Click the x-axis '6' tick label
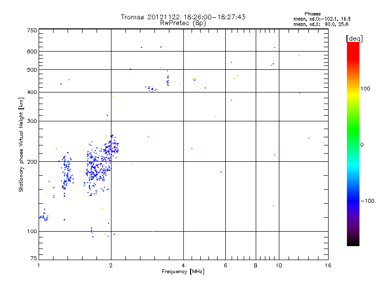This screenshot has height=289, width=386. click(x=225, y=265)
